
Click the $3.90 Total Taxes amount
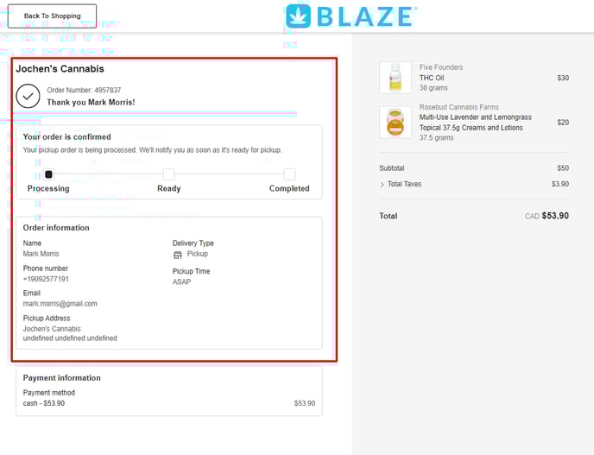point(560,184)
